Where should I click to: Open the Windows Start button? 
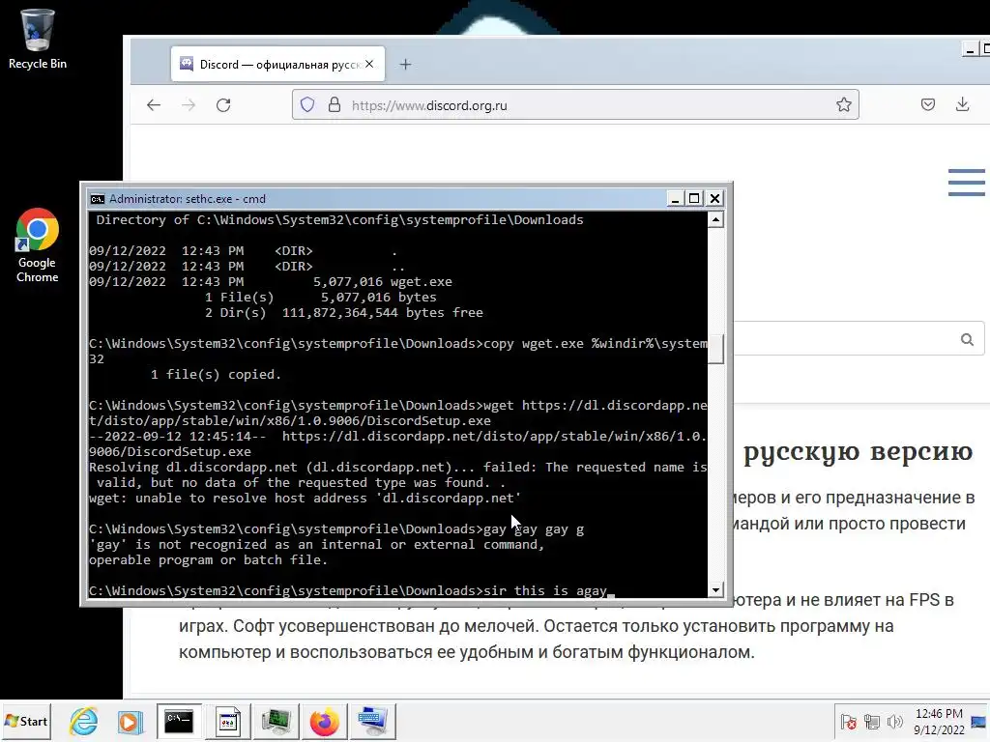(26, 721)
